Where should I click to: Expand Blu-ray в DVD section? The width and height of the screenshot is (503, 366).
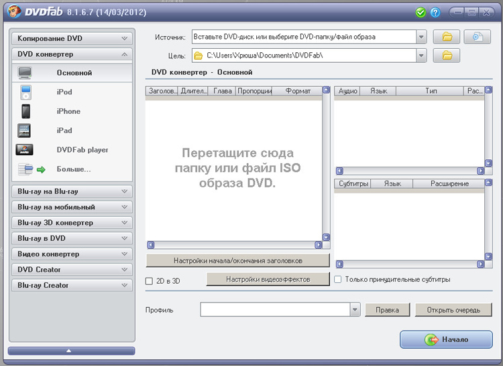tap(72, 238)
